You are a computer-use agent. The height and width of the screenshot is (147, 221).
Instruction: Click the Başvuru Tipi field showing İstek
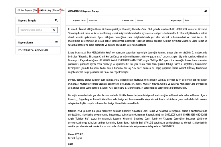tap(194, 21)
